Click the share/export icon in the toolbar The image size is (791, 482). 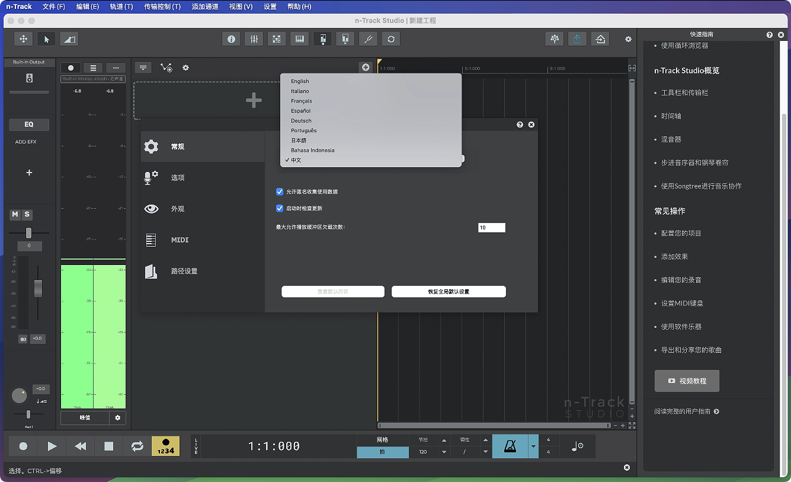pos(577,39)
